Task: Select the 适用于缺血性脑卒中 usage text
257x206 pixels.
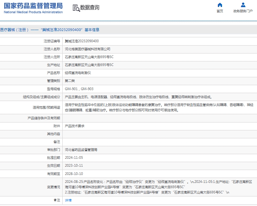Action: [x=159, y=107]
